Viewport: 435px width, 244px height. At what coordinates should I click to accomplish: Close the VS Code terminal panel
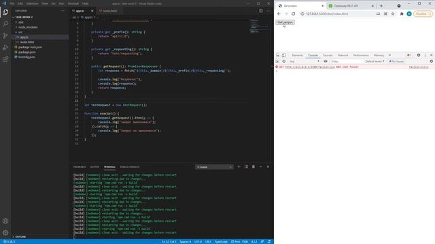[x=268, y=167]
